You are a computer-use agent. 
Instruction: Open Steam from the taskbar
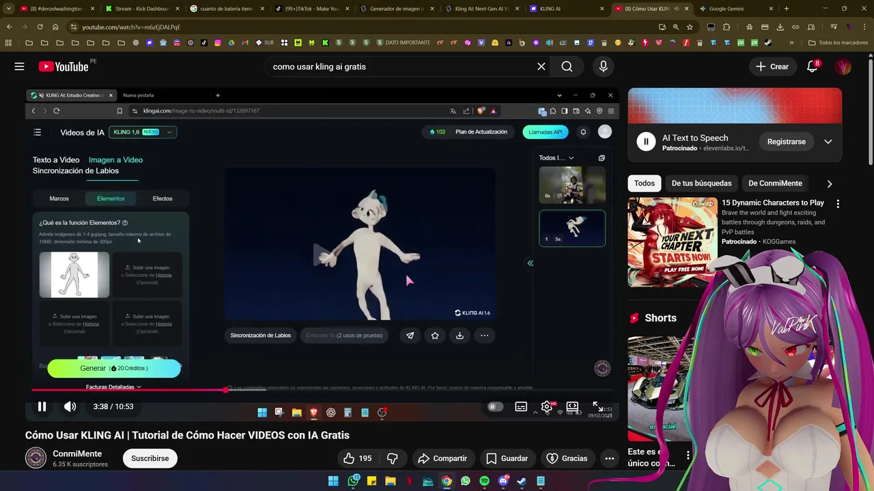pos(522,481)
